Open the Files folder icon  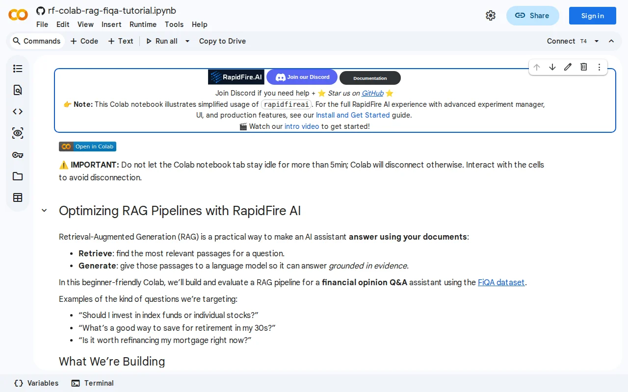tap(18, 176)
